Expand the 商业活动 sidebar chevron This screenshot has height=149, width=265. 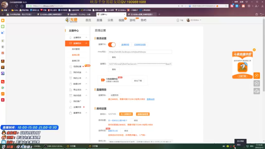pos(86,90)
